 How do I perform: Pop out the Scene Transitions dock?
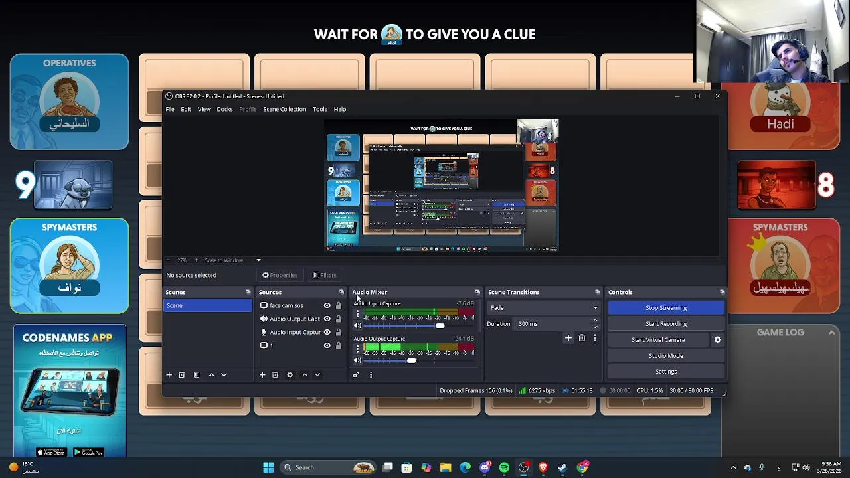point(597,292)
